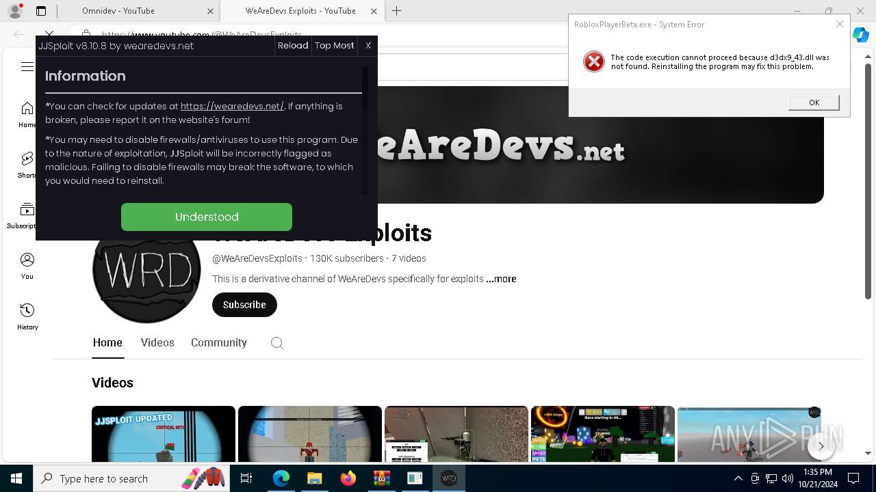Open the You section in sidebar
The height and width of the screenshot is (492, 876).
click(27, 266)
